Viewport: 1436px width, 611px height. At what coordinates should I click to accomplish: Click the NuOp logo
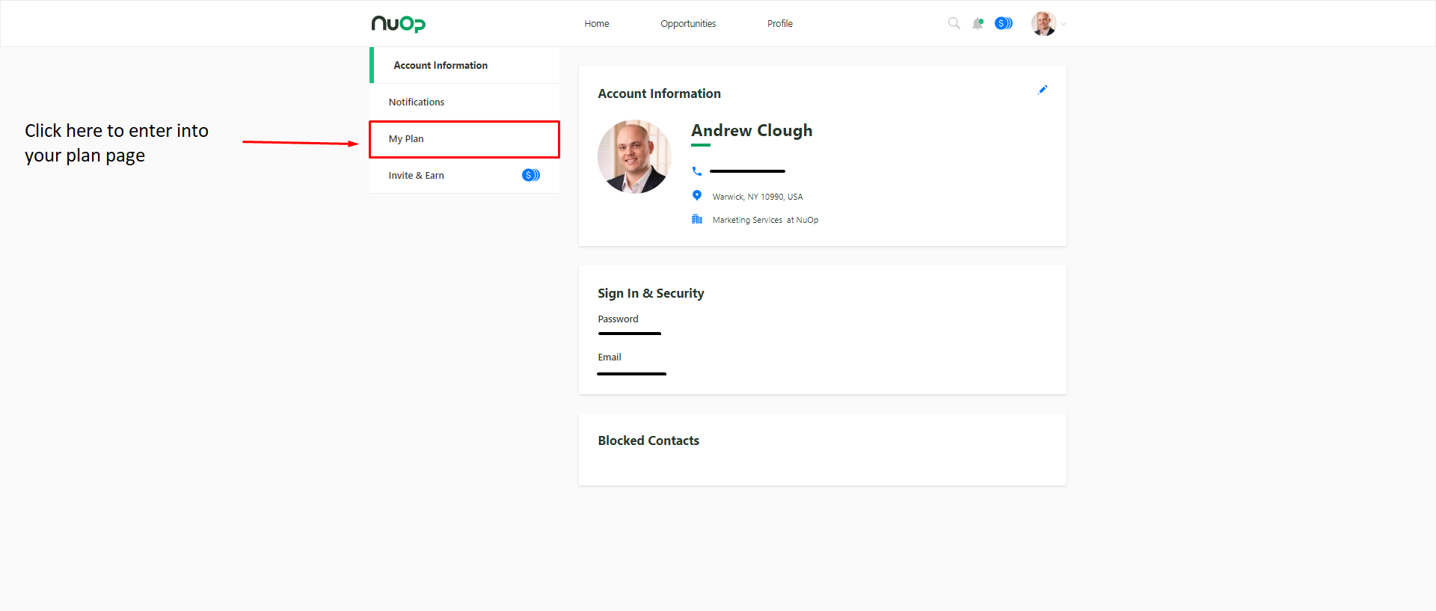click(398, 24)
